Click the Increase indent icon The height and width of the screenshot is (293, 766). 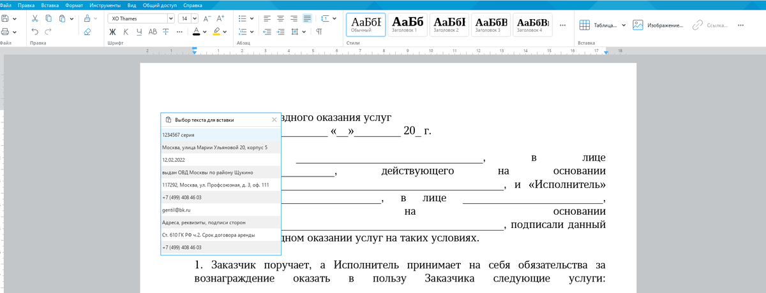[281, 31]
